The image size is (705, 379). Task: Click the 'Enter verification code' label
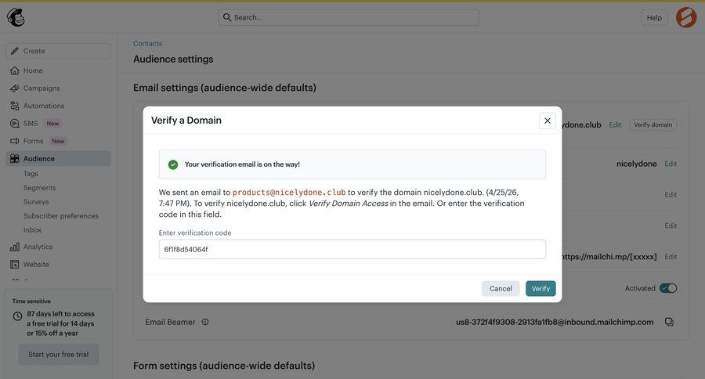point(195,233)
